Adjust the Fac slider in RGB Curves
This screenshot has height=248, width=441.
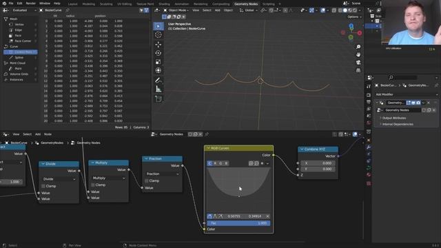239,223
